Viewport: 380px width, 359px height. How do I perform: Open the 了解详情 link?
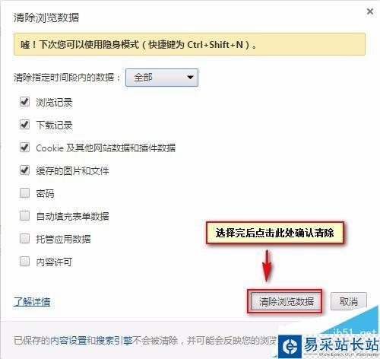pos(32,302)
